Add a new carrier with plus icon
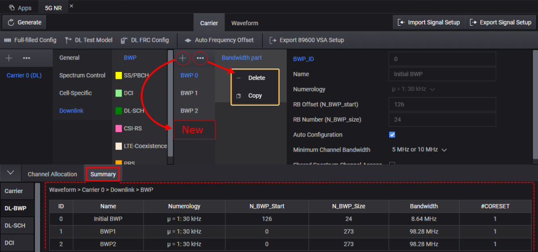The image size is (538, 252). (9, 58)
